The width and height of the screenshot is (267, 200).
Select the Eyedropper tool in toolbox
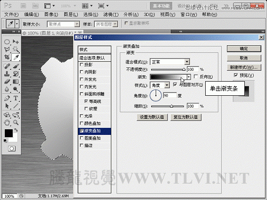click(16, 58)
